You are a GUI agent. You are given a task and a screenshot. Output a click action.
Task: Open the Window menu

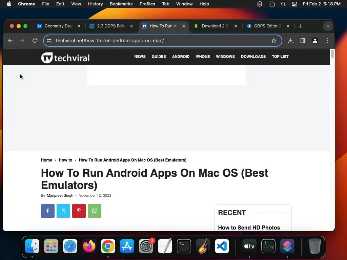point(184,4)
